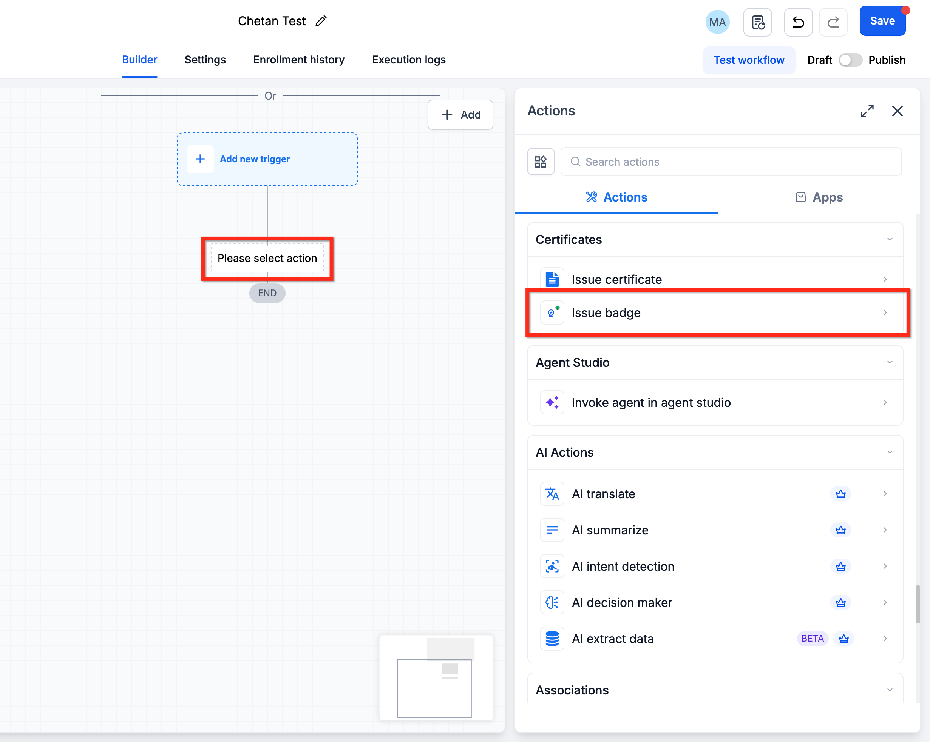Click premium crown on AI decision maker

coord(841,603)
